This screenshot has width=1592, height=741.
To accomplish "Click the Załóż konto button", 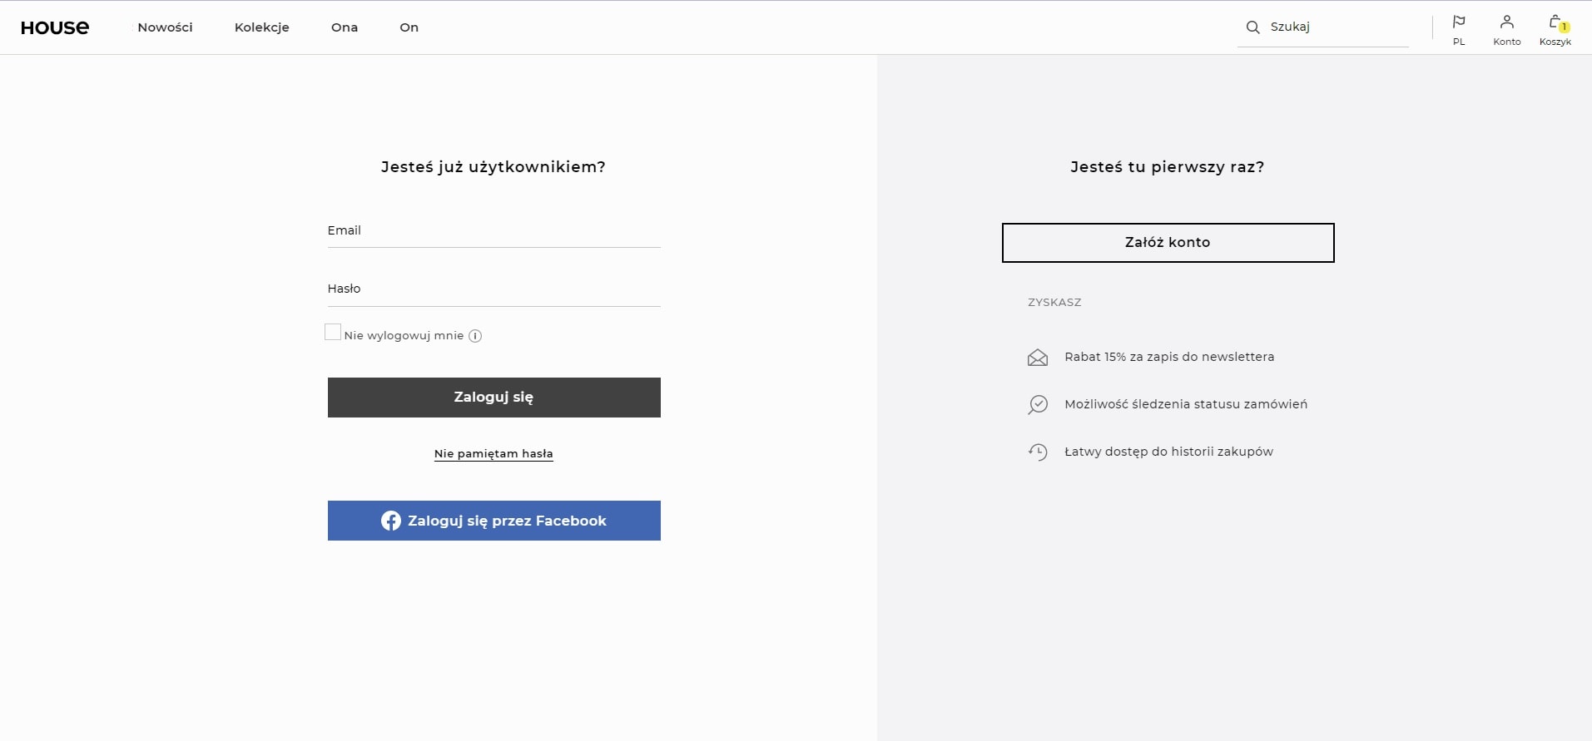I will coord(1168,243).
